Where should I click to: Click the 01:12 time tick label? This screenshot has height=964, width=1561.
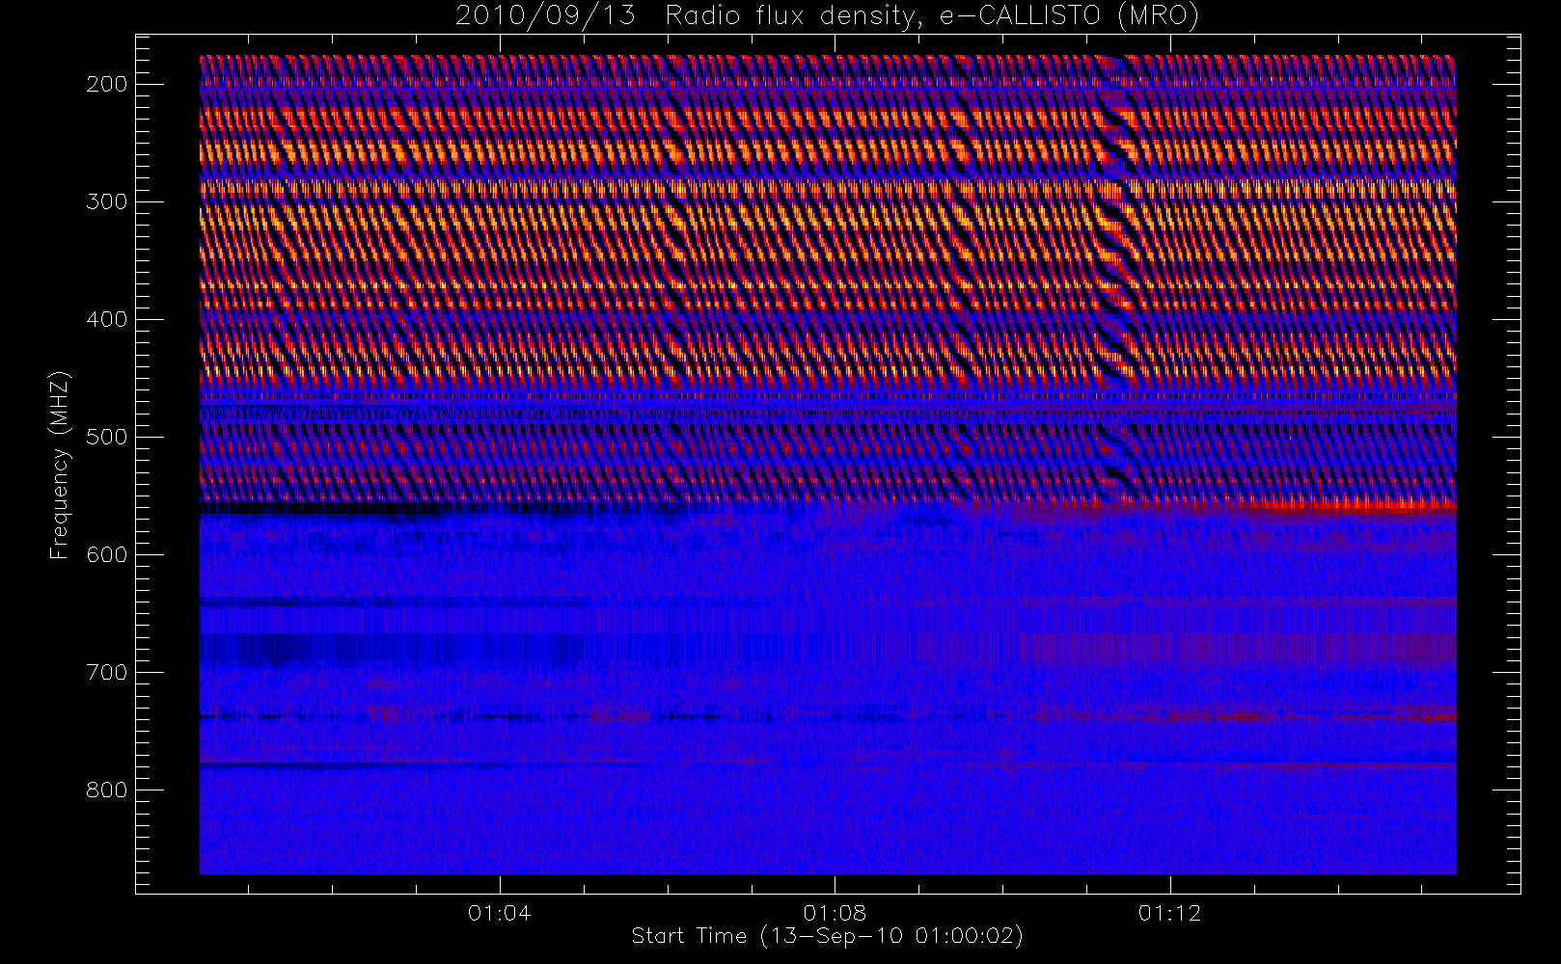coord(1169,913)
